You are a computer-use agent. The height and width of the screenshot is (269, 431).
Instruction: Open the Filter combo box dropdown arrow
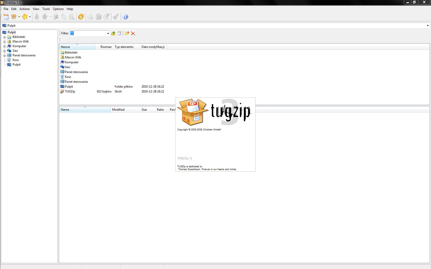108,33
